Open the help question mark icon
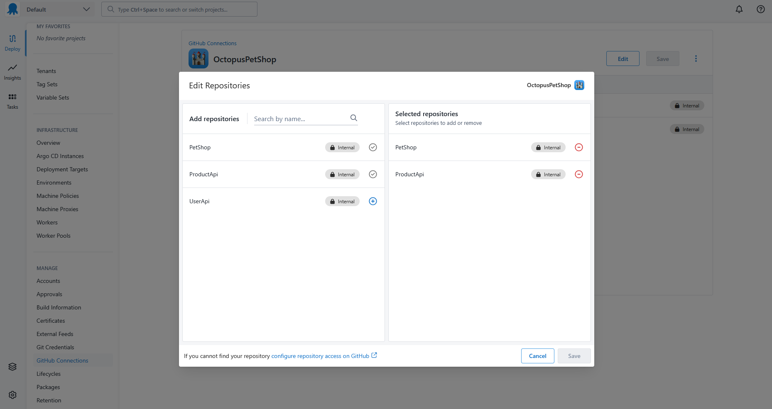The image size is (772, 409). (761, 9)
